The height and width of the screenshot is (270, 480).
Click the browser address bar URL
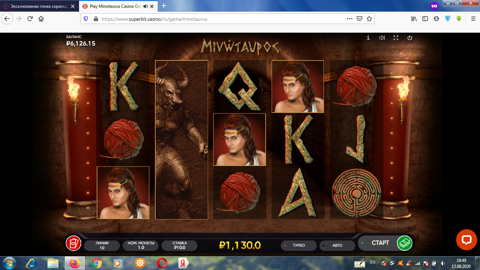pyautogui.click(x=211, y=19)
